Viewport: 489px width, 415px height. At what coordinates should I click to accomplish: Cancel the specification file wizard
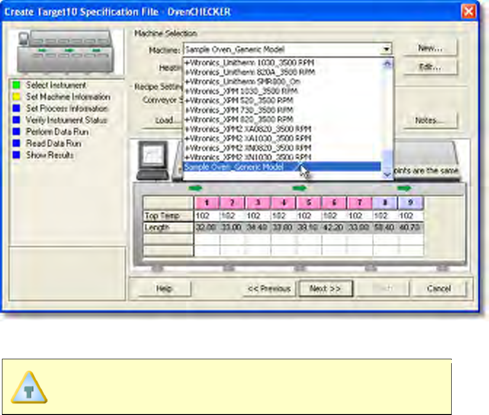coord(439,288)
